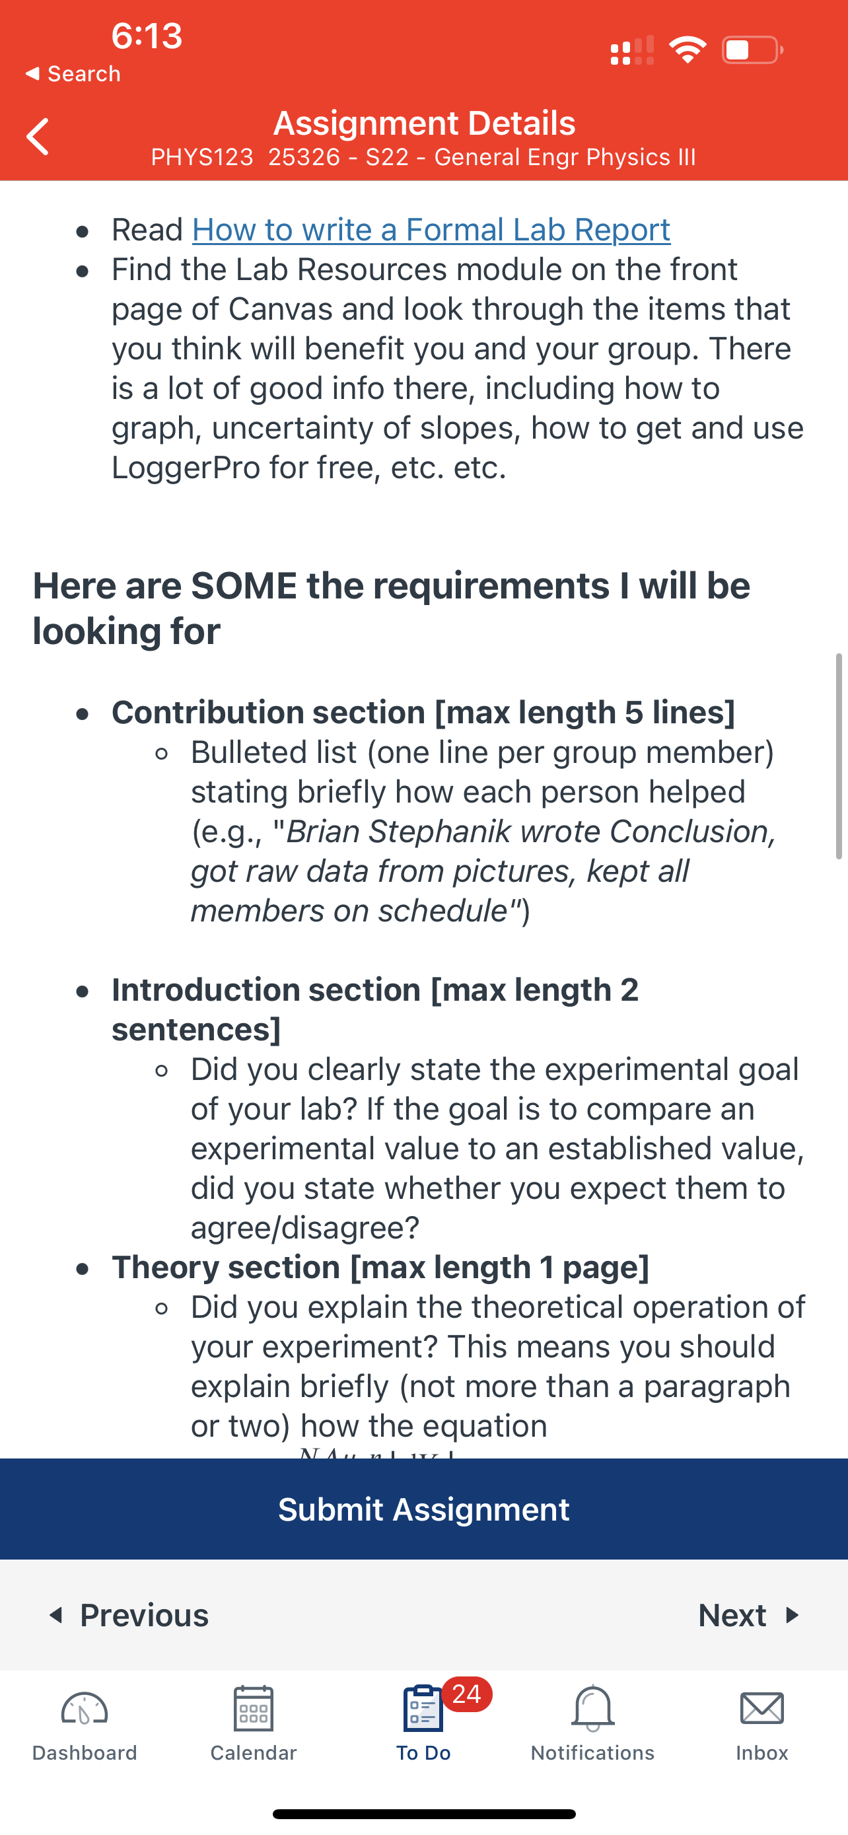Screen dimensions: 848x1835
Task: Open the Notifications bell icon
Action: (592, 1708)
